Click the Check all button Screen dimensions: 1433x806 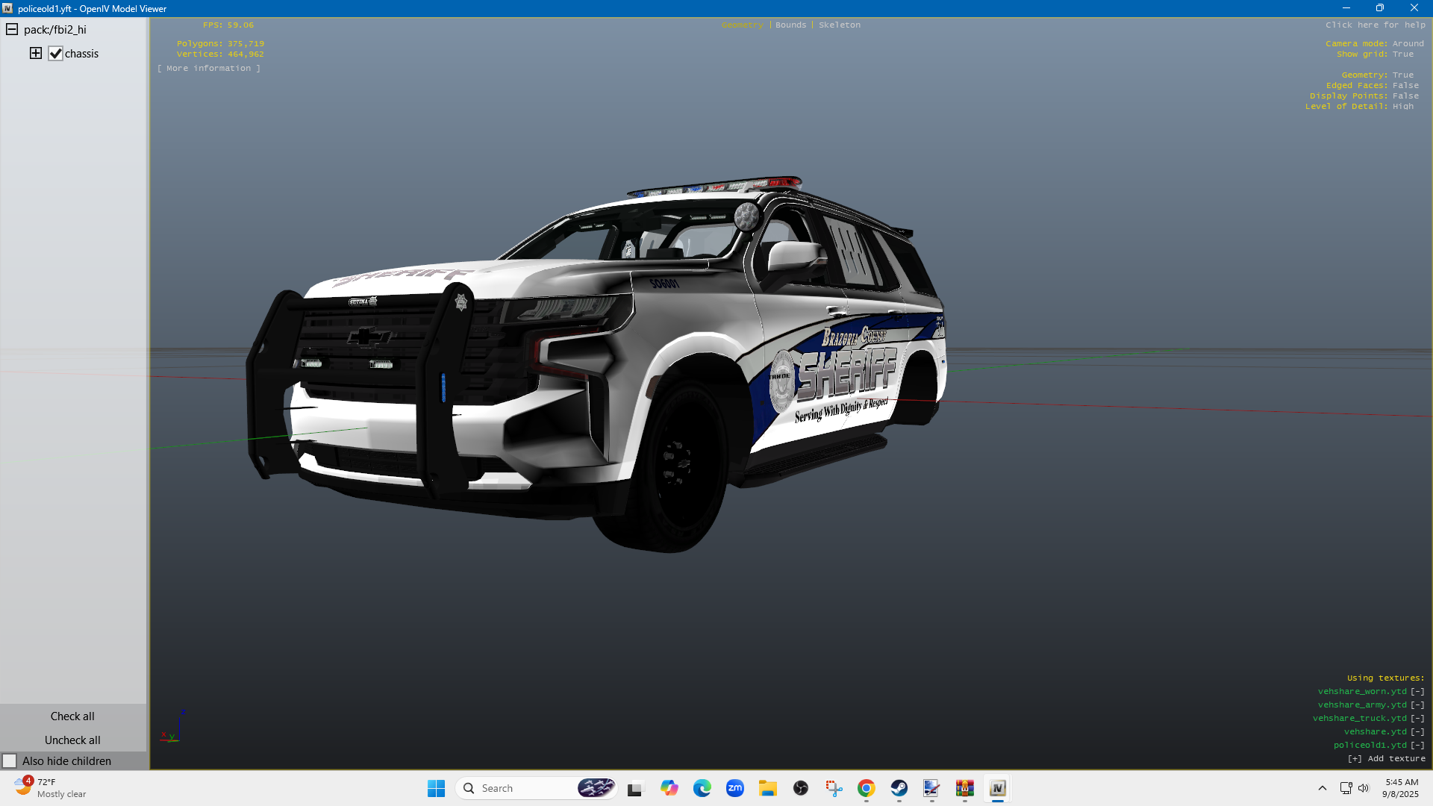pos(72,716)
